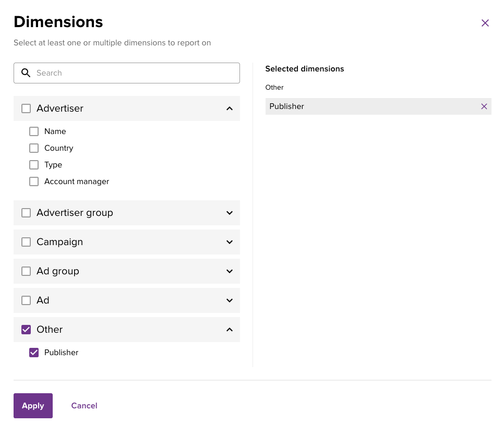This screenshot has height=424, width=504.
Task: Expand the Campaign section
Action: (x=230, y=242)
